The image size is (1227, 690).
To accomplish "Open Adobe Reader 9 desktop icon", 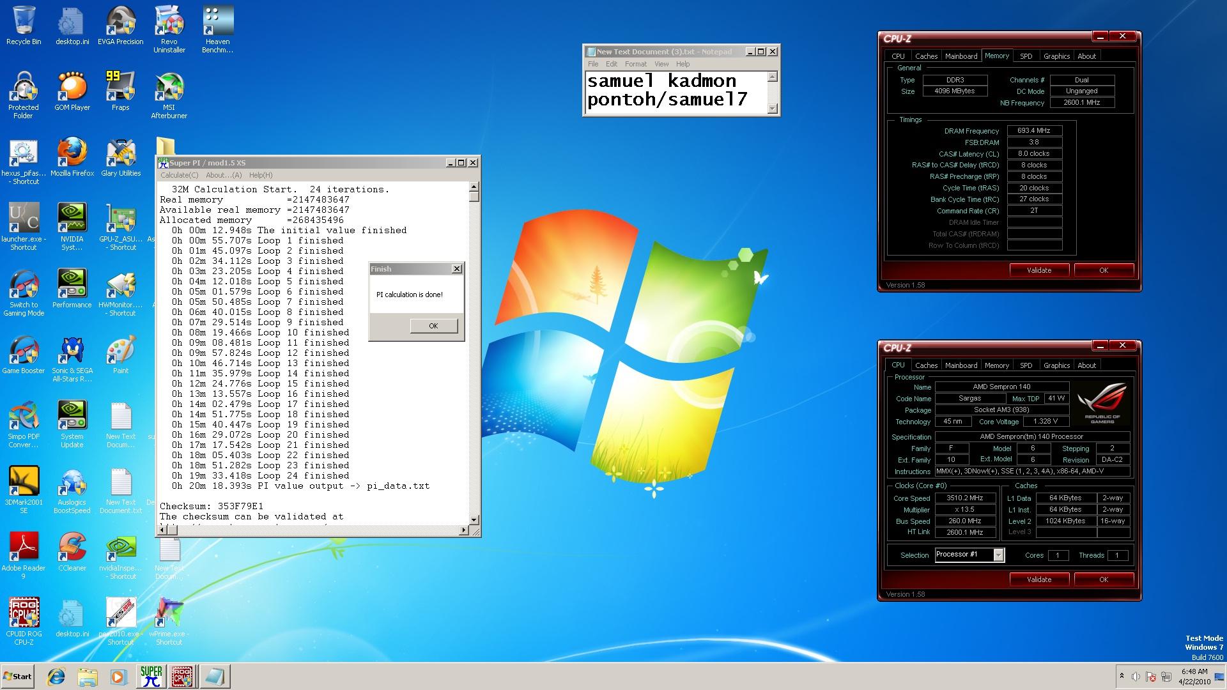I will pos(24,556).
